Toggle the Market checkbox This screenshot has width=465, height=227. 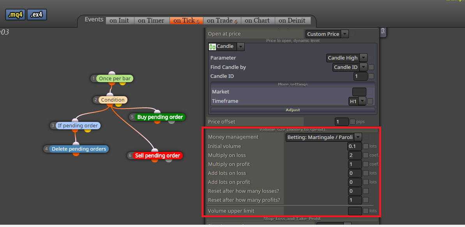370,92
